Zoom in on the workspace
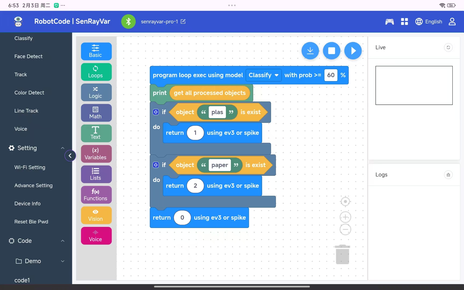 pos(345,217)
